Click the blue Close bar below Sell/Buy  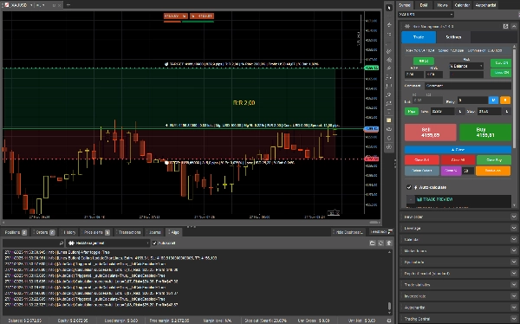tap(458, 150)
